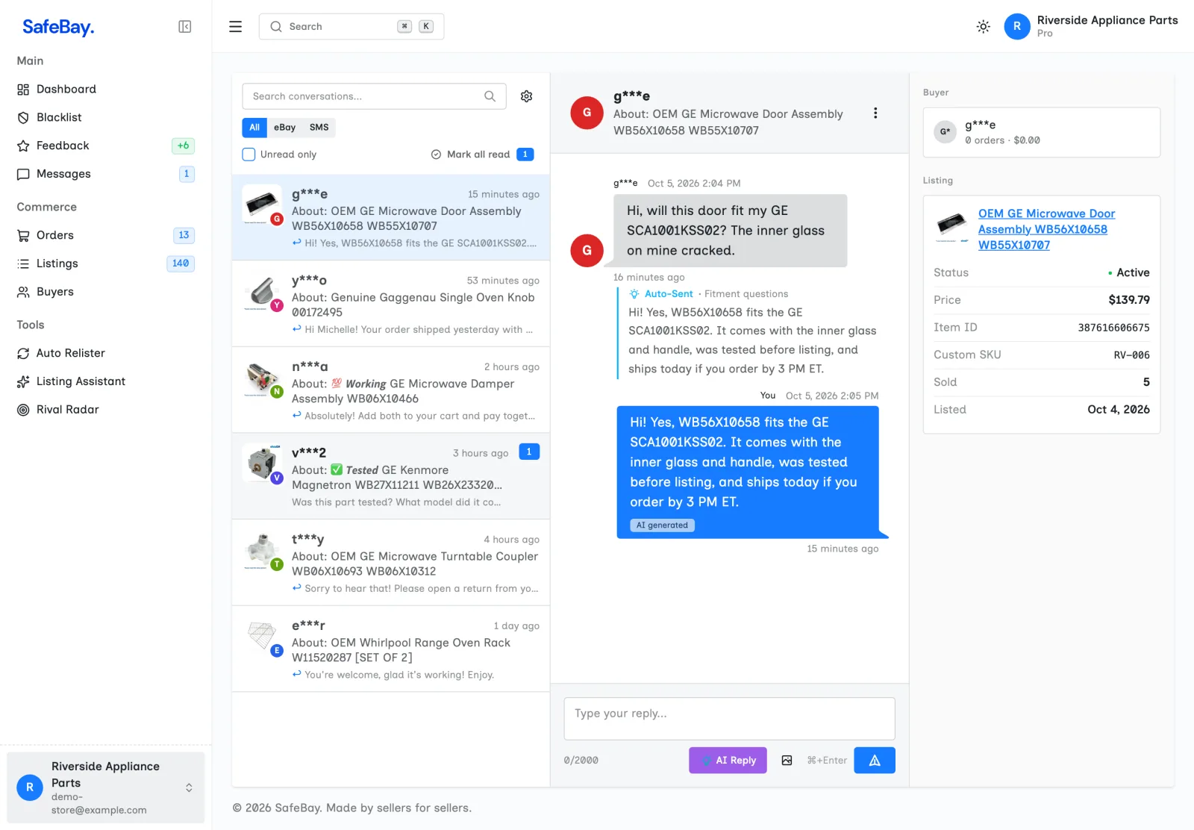Open Dashboard in sidebar
This screenshot has height=830, width=1194.
coord(106,90)
